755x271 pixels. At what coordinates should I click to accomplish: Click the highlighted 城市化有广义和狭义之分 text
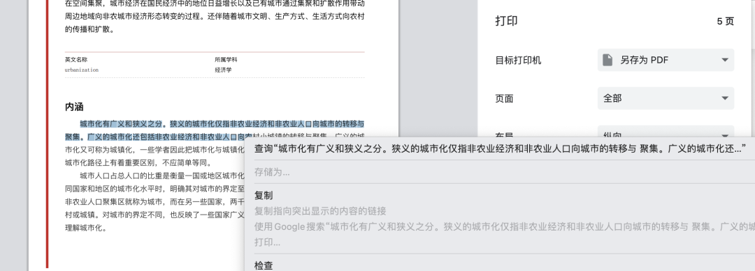[x=122, y=124]
